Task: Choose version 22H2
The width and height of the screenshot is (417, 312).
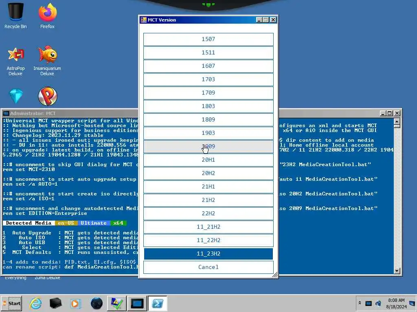Action: [x=208, y=213]
